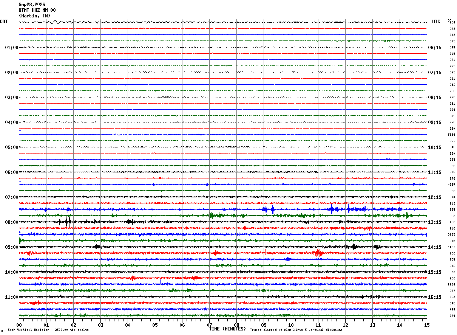The height and width of the screenshot is (335, 457).
Task: Click the large red burst on the 09:00 row
Action: pyautogui.click(x=318, y=253)
